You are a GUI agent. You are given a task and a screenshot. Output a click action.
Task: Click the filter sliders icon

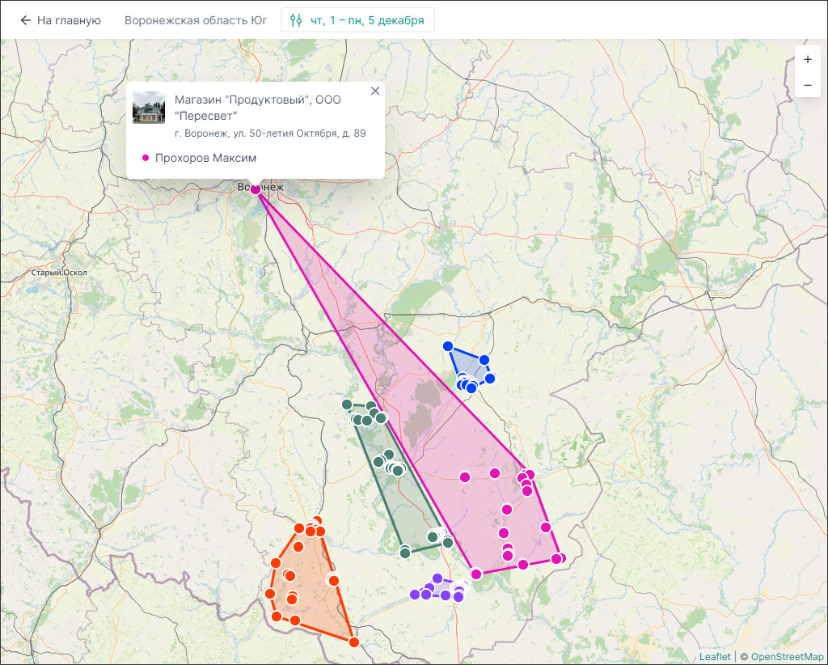coord(296,20)
